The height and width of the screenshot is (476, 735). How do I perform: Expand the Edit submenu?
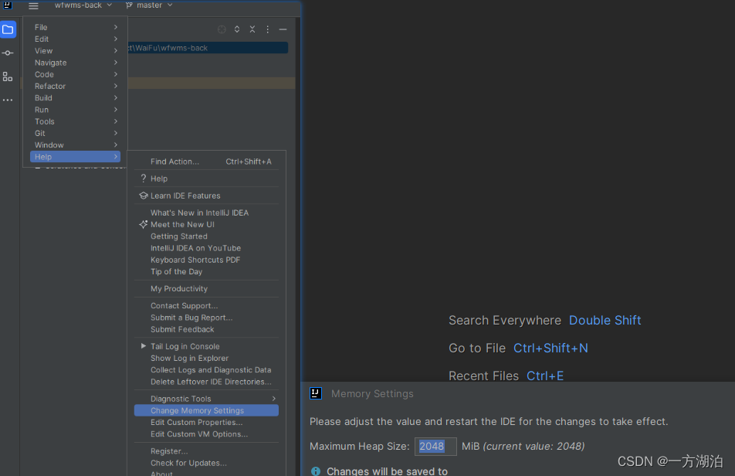[x=76, y=39]
